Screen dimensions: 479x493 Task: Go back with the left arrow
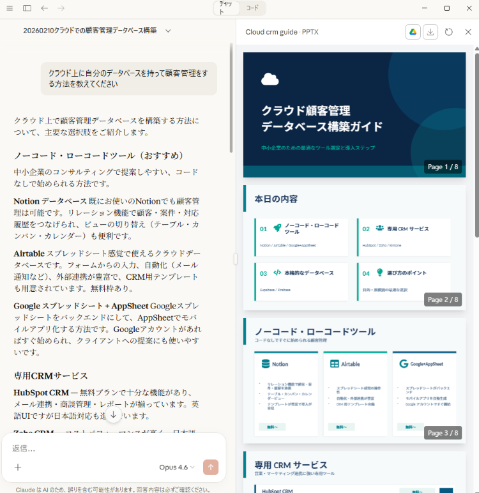pos(44,8)
